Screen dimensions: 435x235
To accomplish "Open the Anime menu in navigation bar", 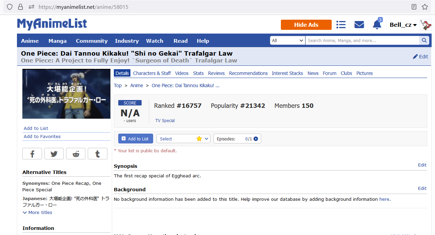I will pos(30,41).
